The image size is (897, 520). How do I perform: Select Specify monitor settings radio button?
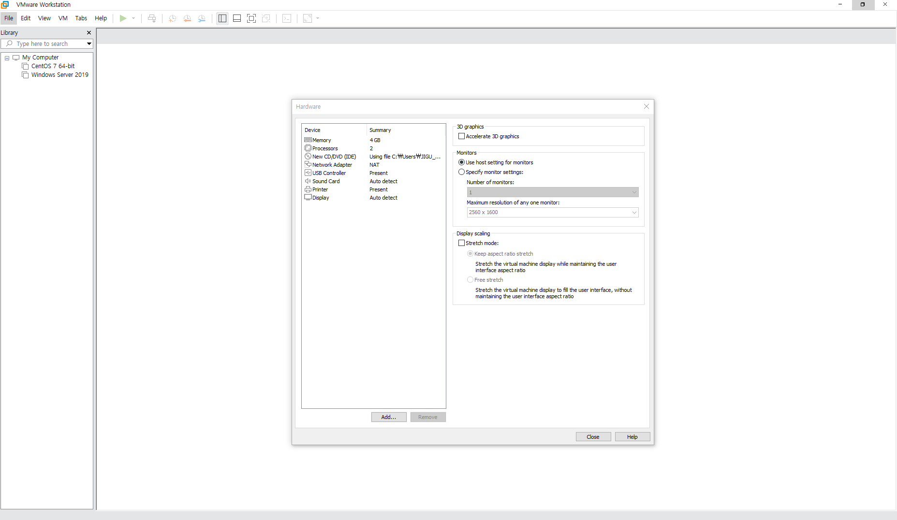(x=461, y=172)
